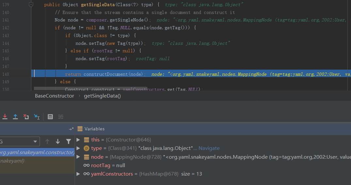Image resolution: width=351 pixels, height=185 pixels.
Task: Click the Navigate link for type variable
Action: click(x=209, y=148)
